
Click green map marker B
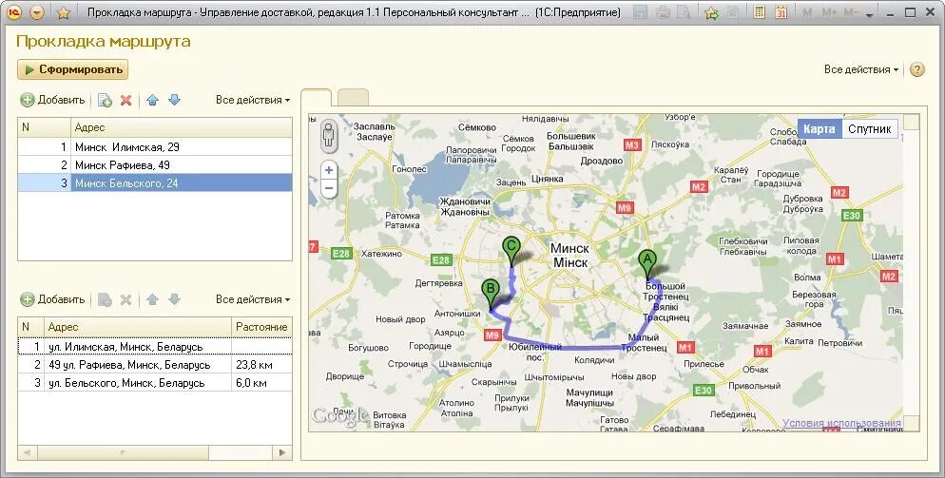click(x=491, y=294)
